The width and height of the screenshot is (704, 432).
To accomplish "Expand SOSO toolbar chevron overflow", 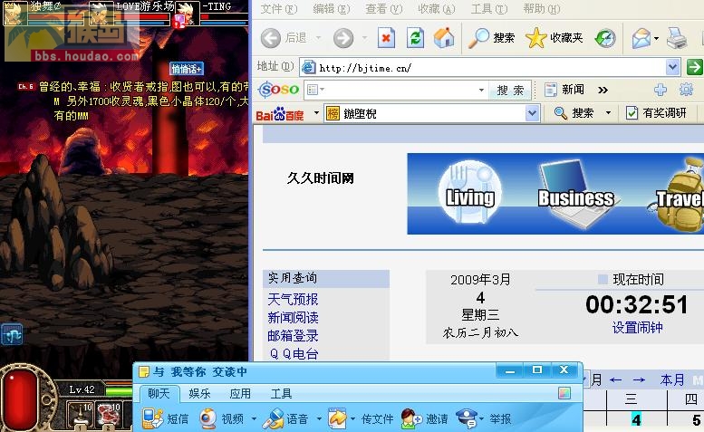I will 603,91.
